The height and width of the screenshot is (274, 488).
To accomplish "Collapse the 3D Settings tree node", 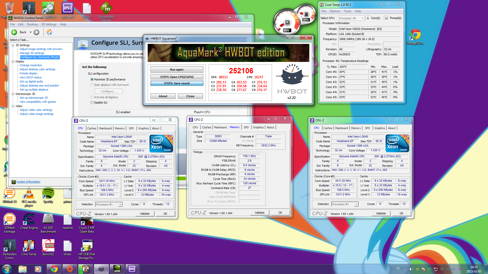I will (13, 45).
